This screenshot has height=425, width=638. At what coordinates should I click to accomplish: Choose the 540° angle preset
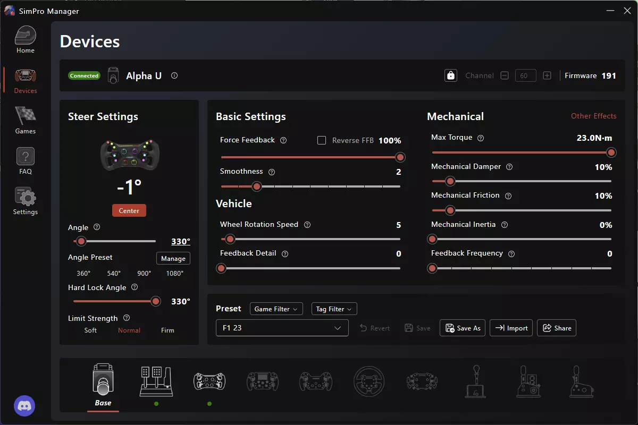114,273
